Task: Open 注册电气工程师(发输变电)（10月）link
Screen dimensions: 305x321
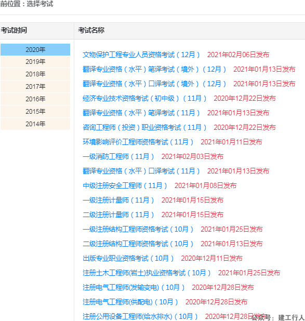Action: click(x=134, y=287)
